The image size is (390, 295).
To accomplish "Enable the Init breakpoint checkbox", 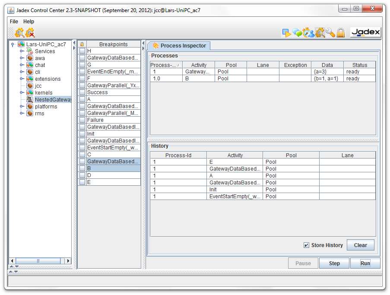I will pyautogui.click(x=82, y=134).
